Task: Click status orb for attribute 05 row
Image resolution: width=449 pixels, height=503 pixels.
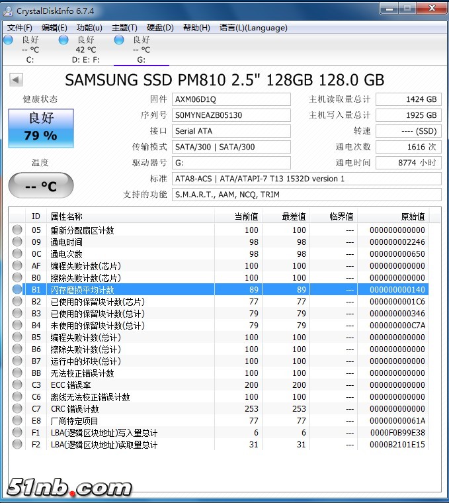Action: [x=17, y=230]
